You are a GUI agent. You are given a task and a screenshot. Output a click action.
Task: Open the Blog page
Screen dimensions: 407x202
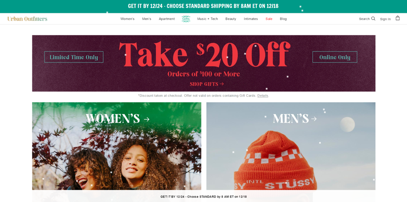(283, 19)
